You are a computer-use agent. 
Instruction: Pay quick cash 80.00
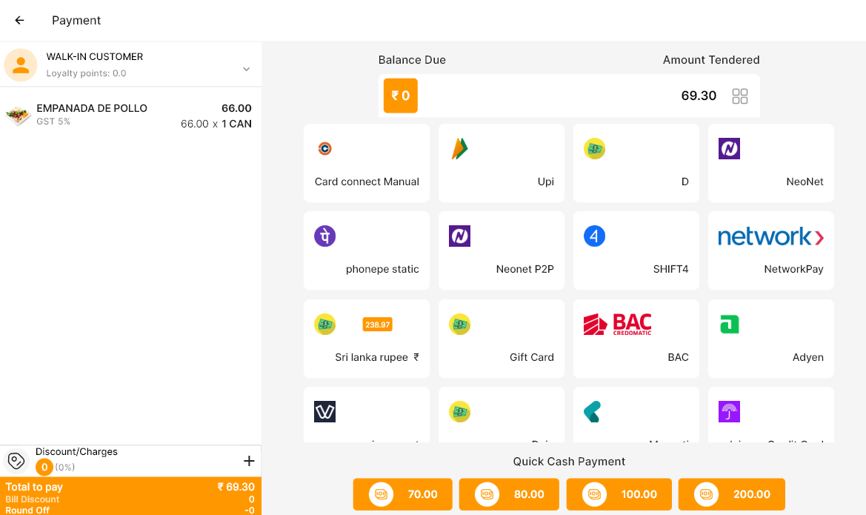click(509, 494)
